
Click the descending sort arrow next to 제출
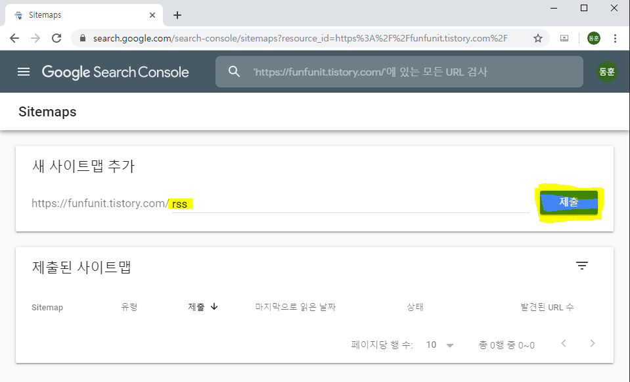(214, 306)
